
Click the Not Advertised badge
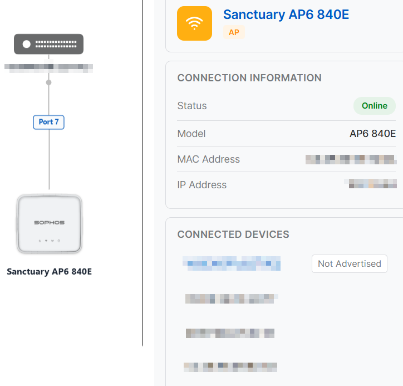pyautogui.click(x=349, y=263)
